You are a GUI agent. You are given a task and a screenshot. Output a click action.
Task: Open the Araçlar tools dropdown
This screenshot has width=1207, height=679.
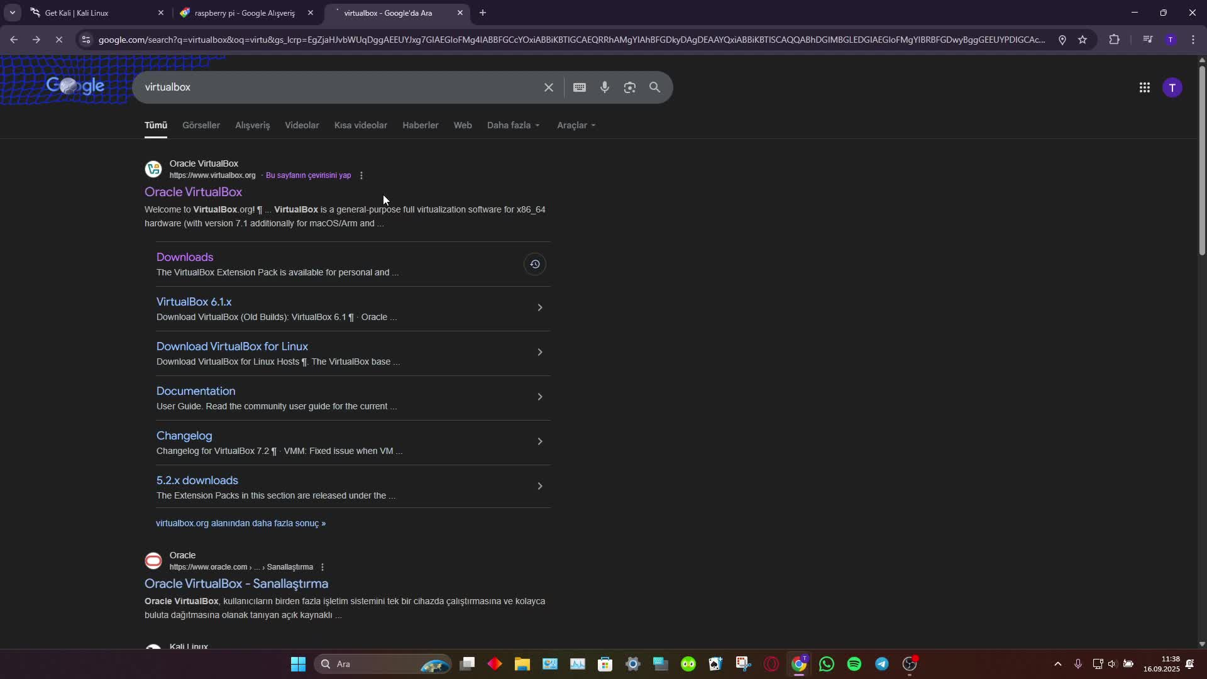576,125
